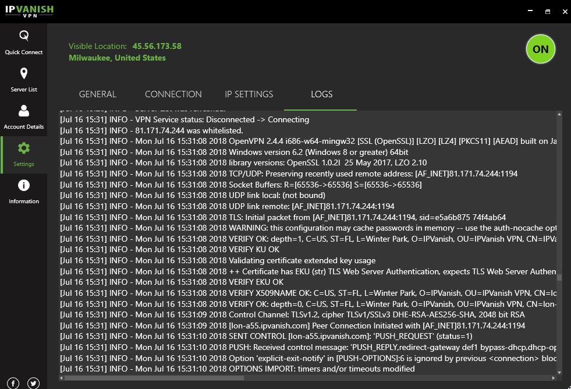Select the 'Peer Connection Initiated' log line
571x389 pixels.
[292, 326]
